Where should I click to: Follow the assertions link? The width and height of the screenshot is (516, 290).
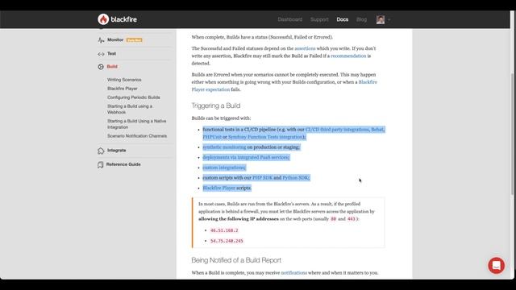click(x=305, y=48)
